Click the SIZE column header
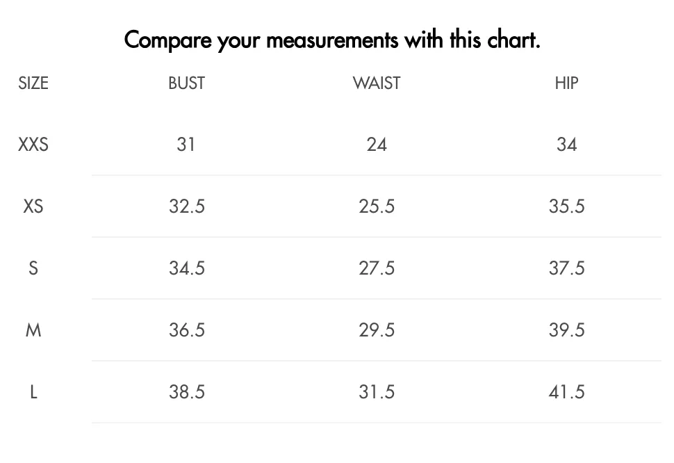This screenshot has height=463, width=674. pyautogui.click(x=33, y=83)
